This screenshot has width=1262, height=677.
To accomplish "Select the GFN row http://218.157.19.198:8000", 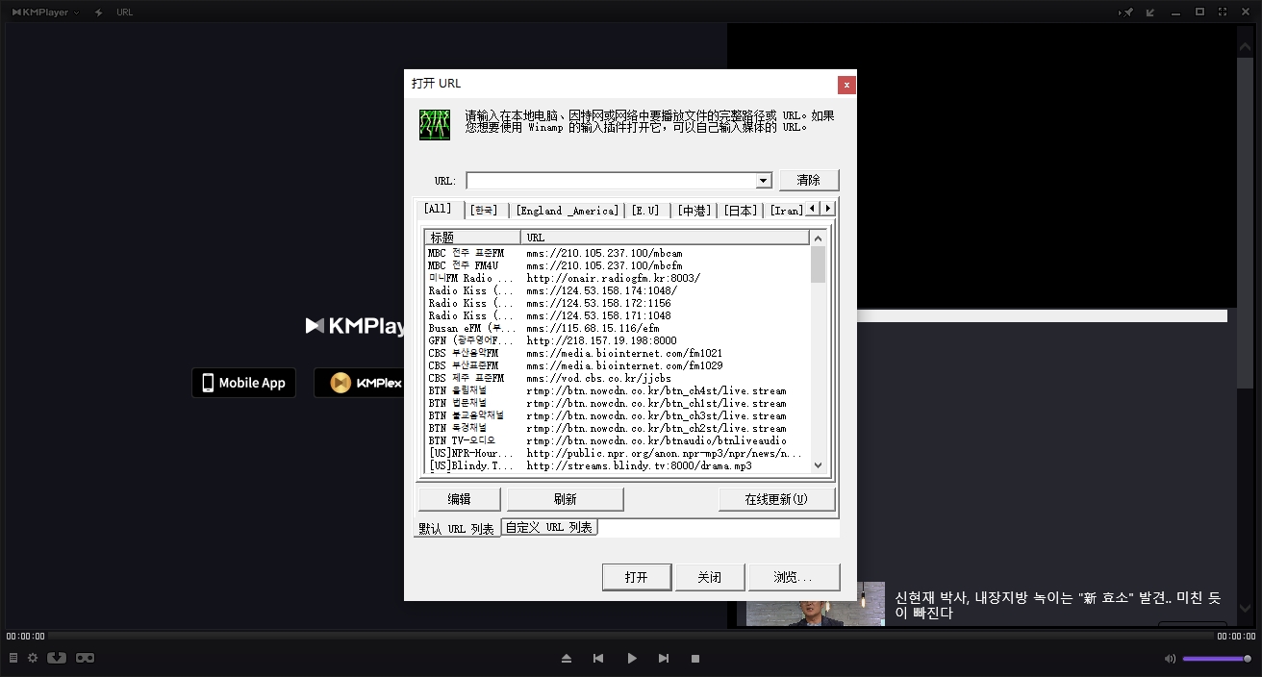I will 618,340.
